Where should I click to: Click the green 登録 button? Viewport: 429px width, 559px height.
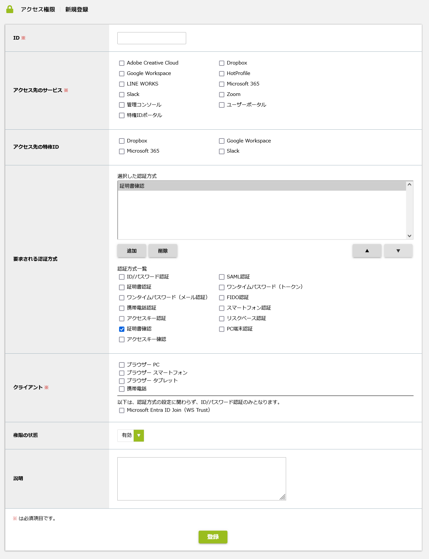tap(213, 537)
